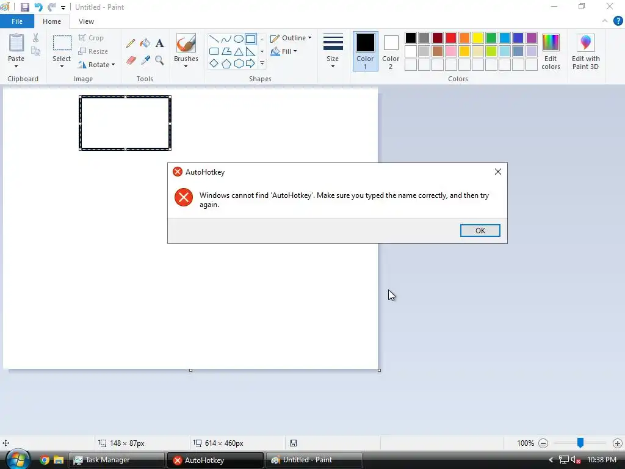Open the Brushes dropdown arrow
Screen dimensions: 625x469
186,66
